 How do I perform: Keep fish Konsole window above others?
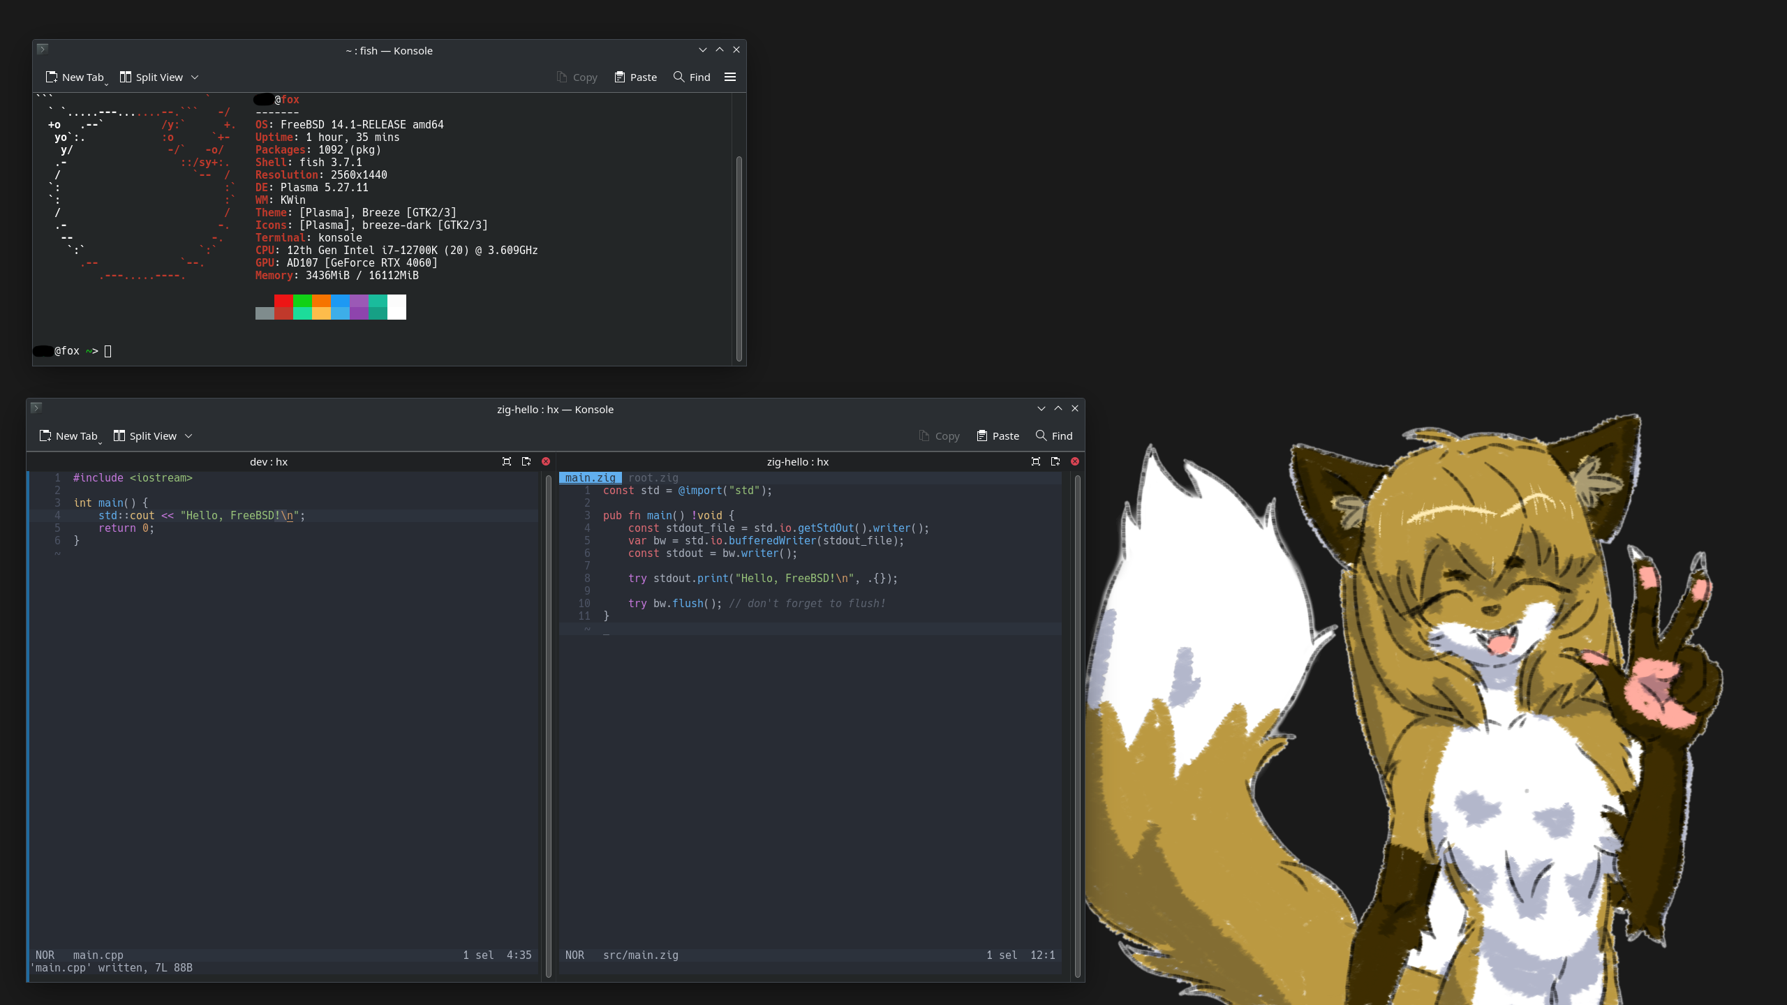[x=720, y=50]
